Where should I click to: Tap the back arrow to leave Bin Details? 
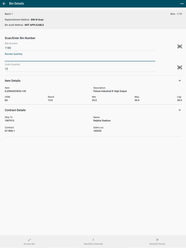pyautogui.click(x=4, y=3)
